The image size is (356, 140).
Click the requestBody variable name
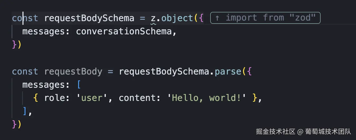73,72
